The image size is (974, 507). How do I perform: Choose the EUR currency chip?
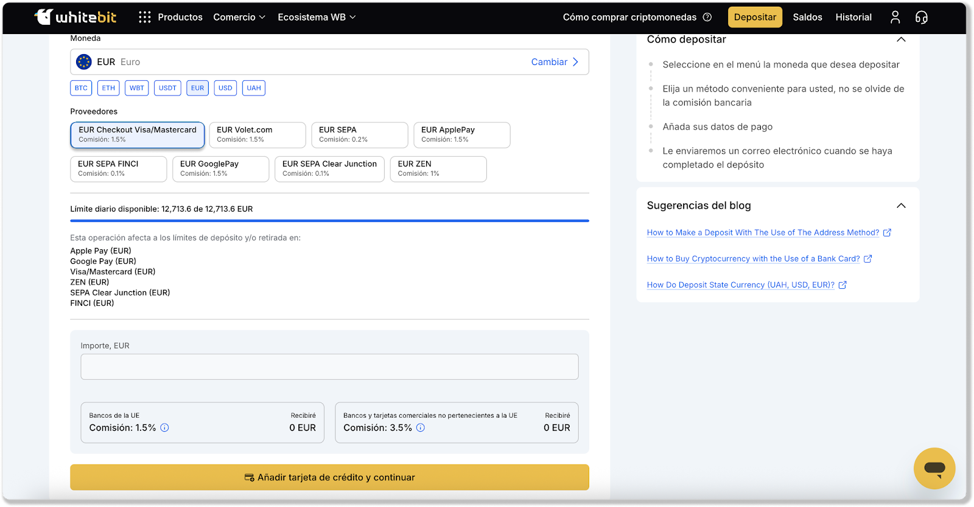pos(198,88)
